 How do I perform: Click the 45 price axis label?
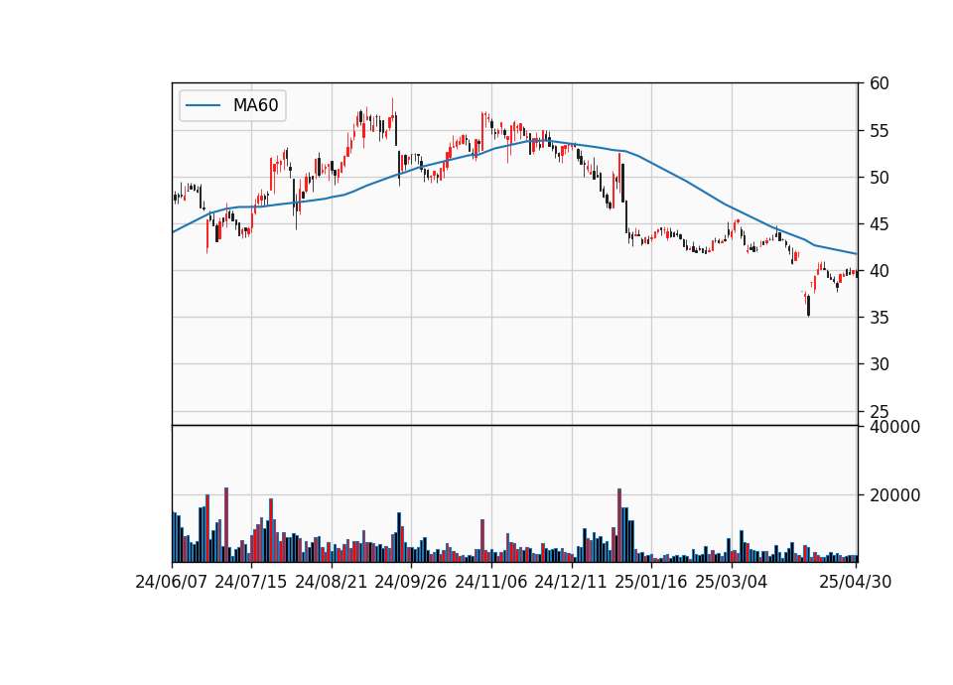tap(879, 224)
